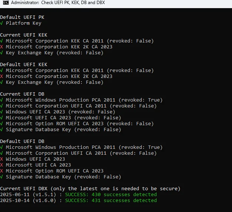
Task: Click checkmark beside Current DB Windows Production PCA 2011
Action: click(x=1, y=100)
